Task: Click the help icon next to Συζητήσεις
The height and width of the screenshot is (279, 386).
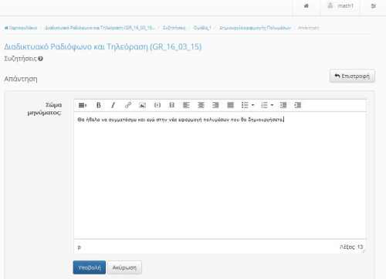Action: click(x=40, y=59)
